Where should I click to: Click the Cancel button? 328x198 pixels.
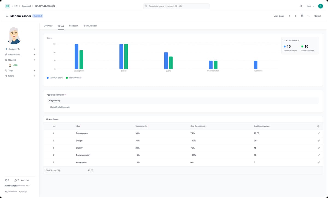[x=317, y=16]
